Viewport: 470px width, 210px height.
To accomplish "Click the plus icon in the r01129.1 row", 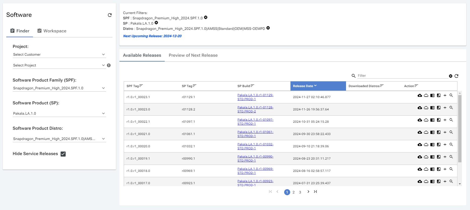I will click(x=445, y=95).
